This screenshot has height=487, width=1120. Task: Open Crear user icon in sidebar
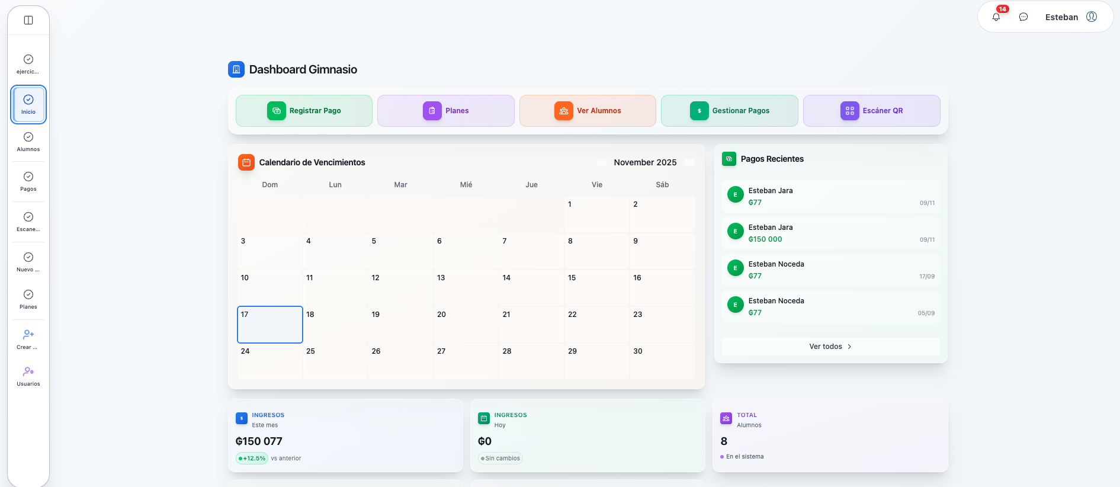[x=28, y=339]
